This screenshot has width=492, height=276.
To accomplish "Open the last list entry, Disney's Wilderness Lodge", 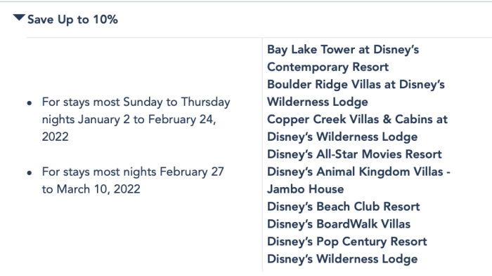I will [342, 259].
